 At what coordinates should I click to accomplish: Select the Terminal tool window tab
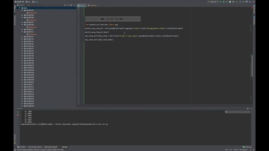(x=63, y=147)
